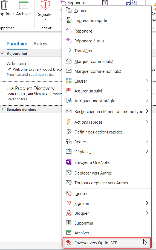Click the Supprimer trash icon in context menu
The height and width of the screenshot is (250, 156).
point(68,223)
